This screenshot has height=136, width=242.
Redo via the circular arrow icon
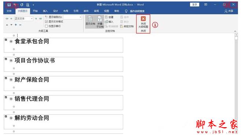22,5
